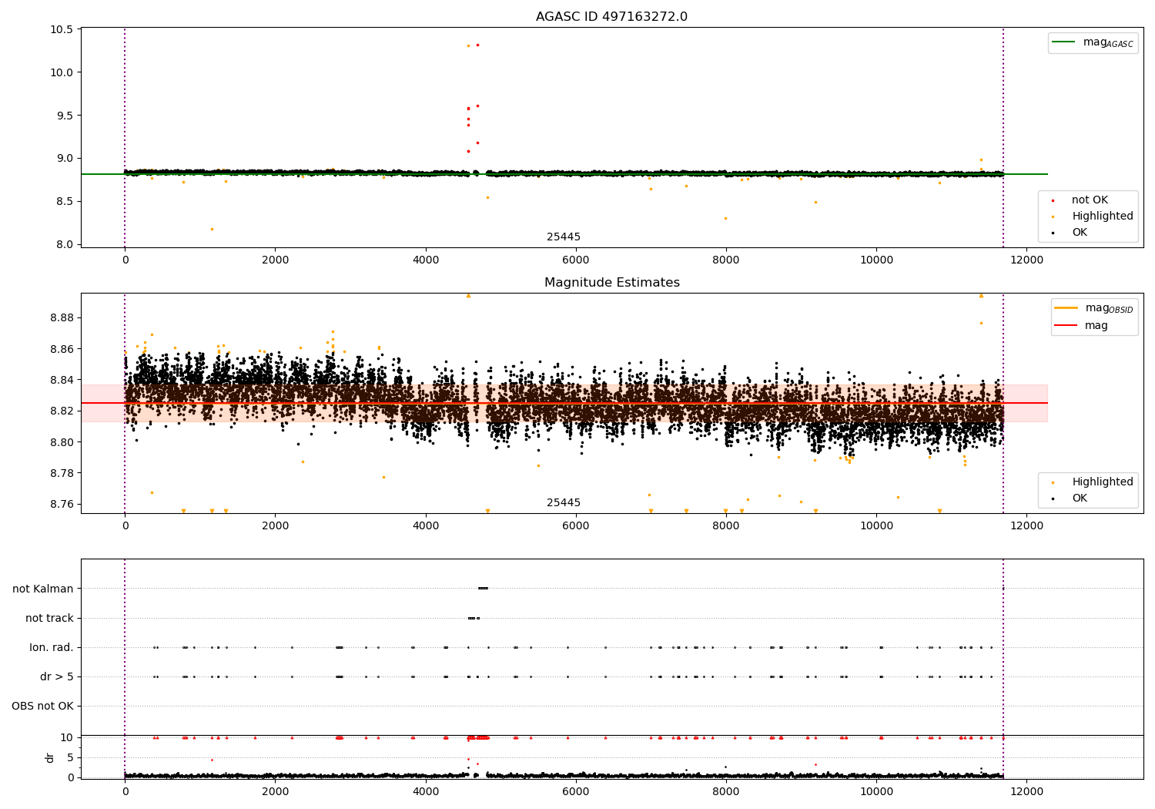1155x809 pixels.
Task: Click the 'AGASC ID 497163272.0' plot title
Action: point(611,17)
